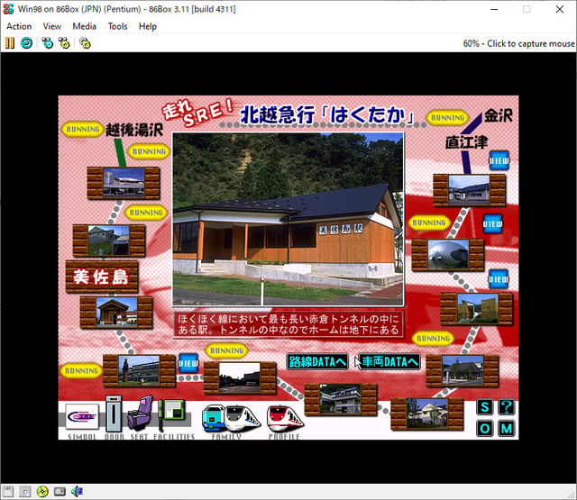Select the white multi-story building thumbnail

click(x=341, y=400)
